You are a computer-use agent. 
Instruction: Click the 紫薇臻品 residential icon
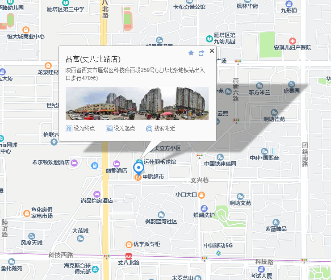click(x=276, y=222)
